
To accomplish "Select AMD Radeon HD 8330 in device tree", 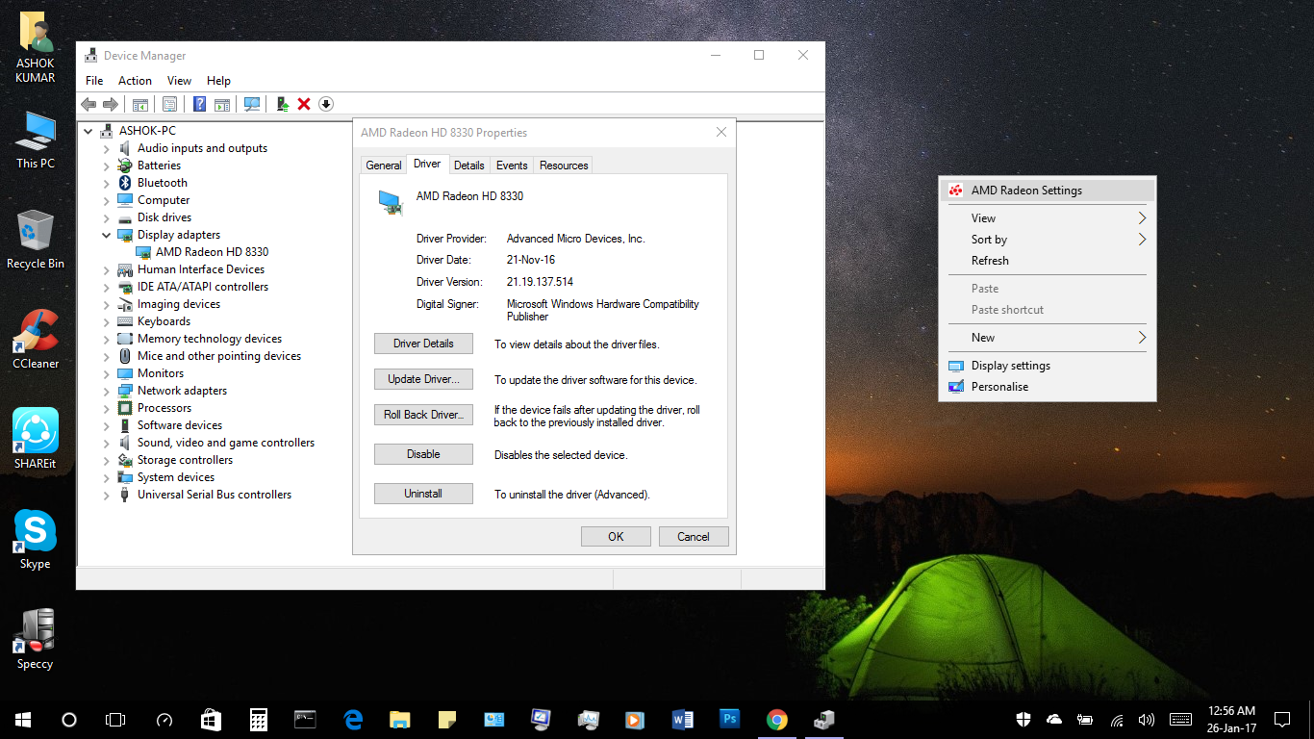I will [212, 252].
